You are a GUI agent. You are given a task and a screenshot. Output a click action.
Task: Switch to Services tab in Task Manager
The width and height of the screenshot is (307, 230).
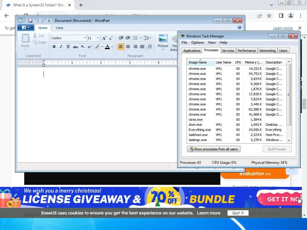coord(228,51)
